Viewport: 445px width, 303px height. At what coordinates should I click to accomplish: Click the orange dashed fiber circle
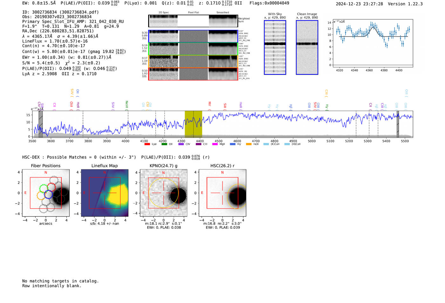(41, 195)
